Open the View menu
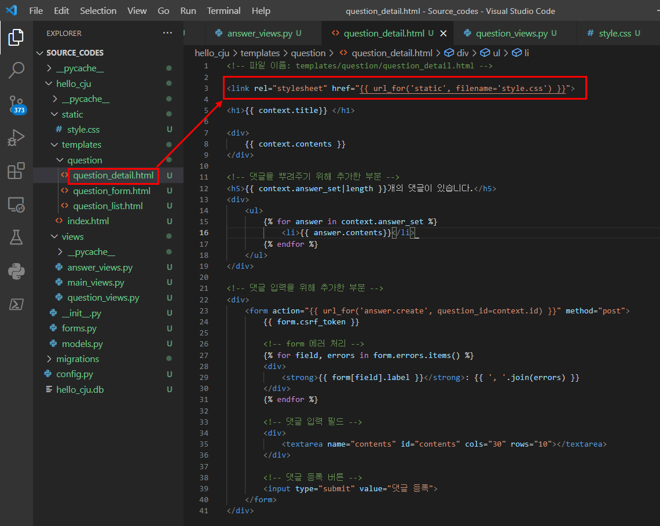The height and width of the screenshot is (526, 660). pos(137,10)
